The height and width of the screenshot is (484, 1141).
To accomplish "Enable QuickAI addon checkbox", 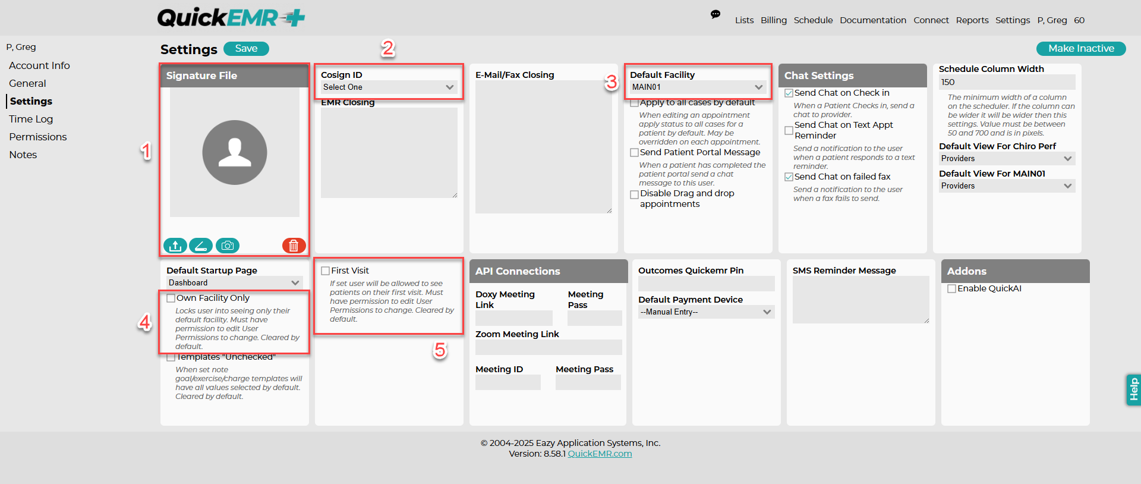I will (951, 289).
